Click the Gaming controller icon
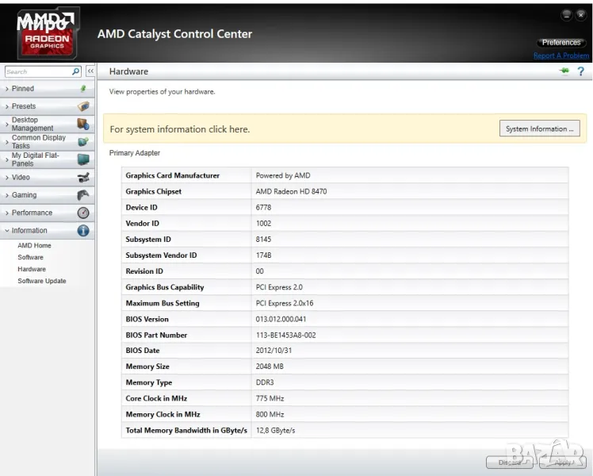Image resolution: width=593 pixels, height=476 pixels. point(83,195)
